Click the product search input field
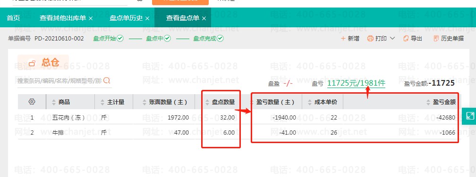This screenshot has width=476, height=177. coord(60,81)
